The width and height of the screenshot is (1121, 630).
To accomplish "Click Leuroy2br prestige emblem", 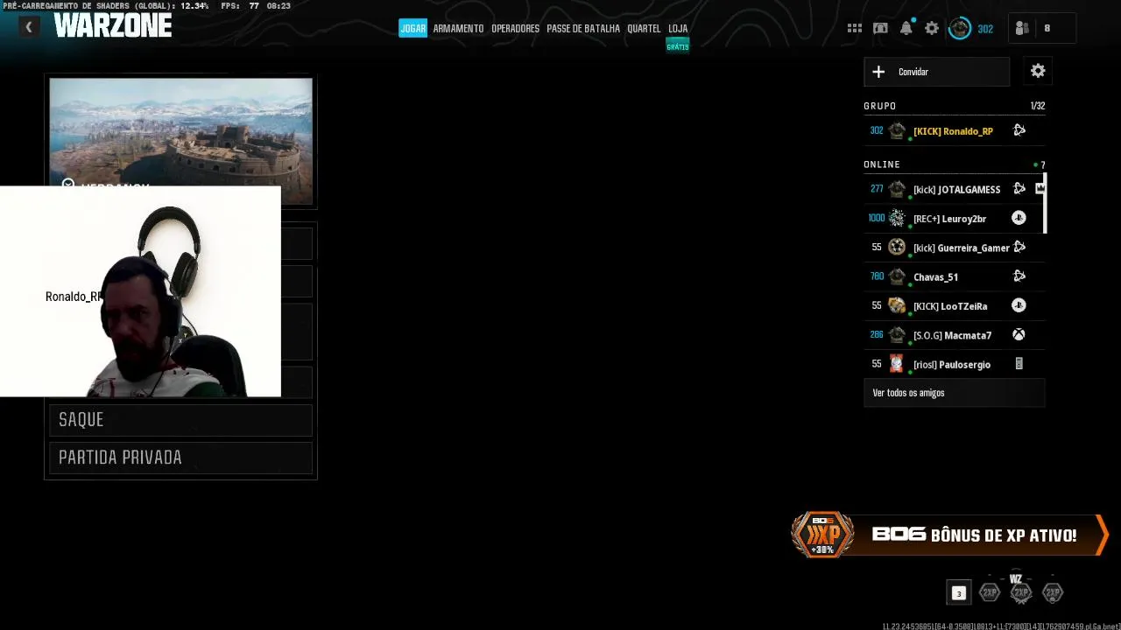I will coord(897,218).
